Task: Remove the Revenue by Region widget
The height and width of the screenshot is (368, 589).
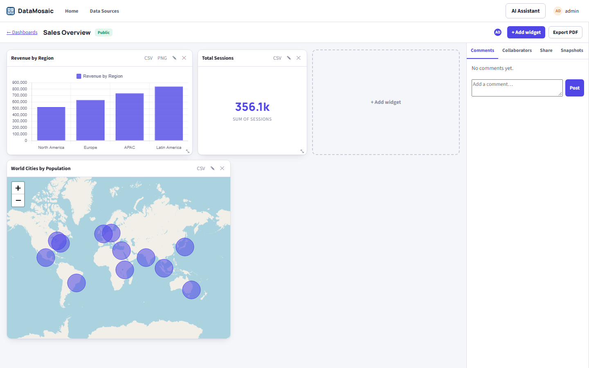Action: click(184, 58)
